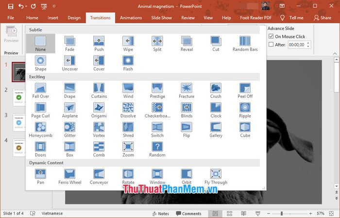
Task: Apply the Page Curl transition
Action: click(x=40, y=110)
